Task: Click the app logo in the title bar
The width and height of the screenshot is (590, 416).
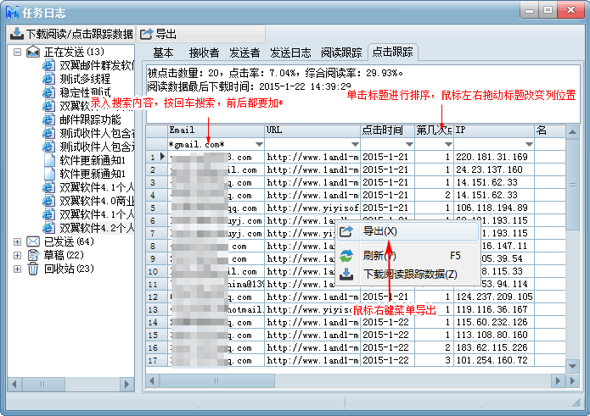Action: point(13,13)
